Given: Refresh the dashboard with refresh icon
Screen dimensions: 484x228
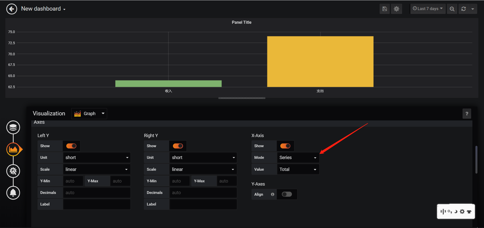Looking at the screenshot, I should [x=464, y=9].
